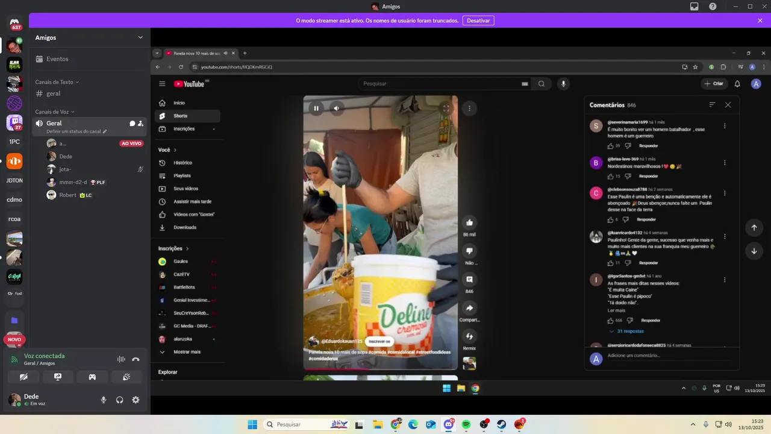Sort comments with the filter icon
The height and width of the screenshot is (434, 771).
pos(712,105)
